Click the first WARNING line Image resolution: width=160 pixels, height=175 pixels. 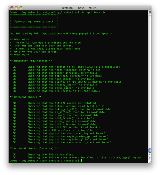(x=20, y=40)
